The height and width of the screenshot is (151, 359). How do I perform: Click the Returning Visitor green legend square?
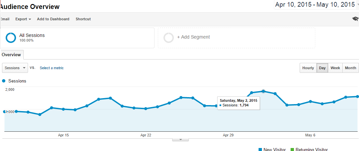(292, 150)
